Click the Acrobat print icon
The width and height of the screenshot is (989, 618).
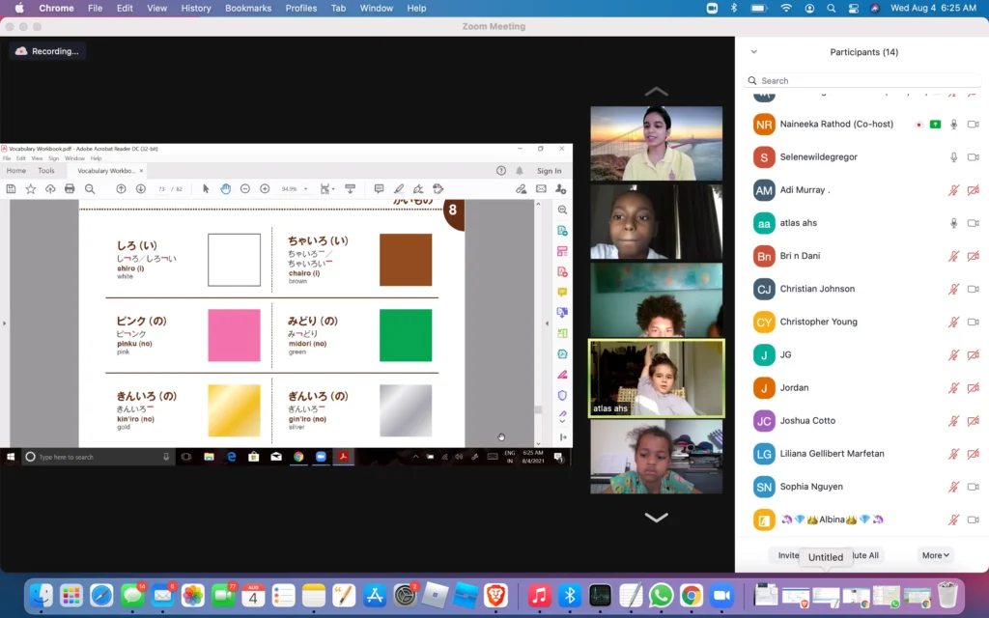(70, 189)
